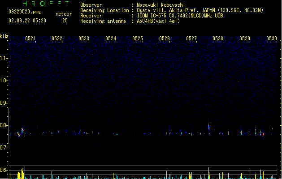Click the meteor count label
Image resolution: width=282 pixels, height=179 pixels.
tap(64, 14)
